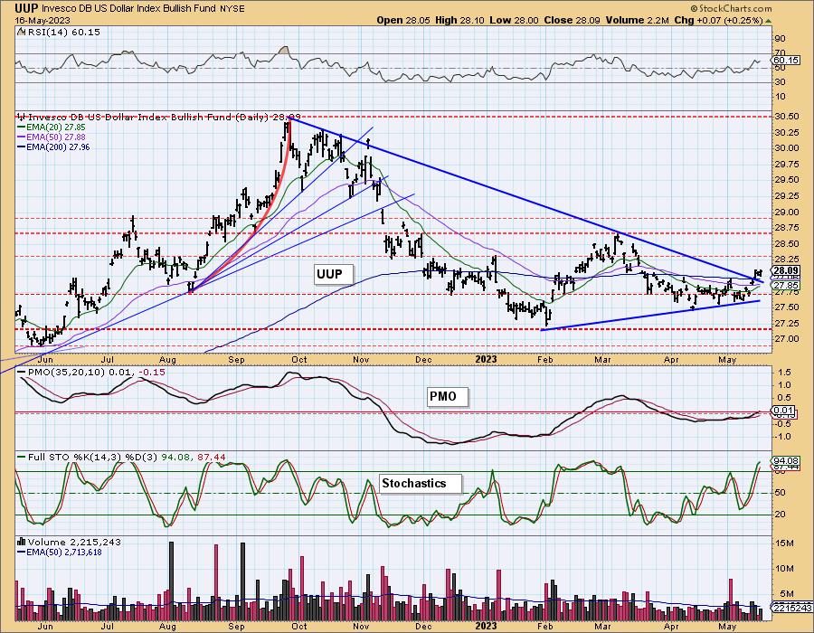The height and width of the screenshot is (633, 814).
Task: Click the 27.25 price axis label
Action: pos(787,323)
